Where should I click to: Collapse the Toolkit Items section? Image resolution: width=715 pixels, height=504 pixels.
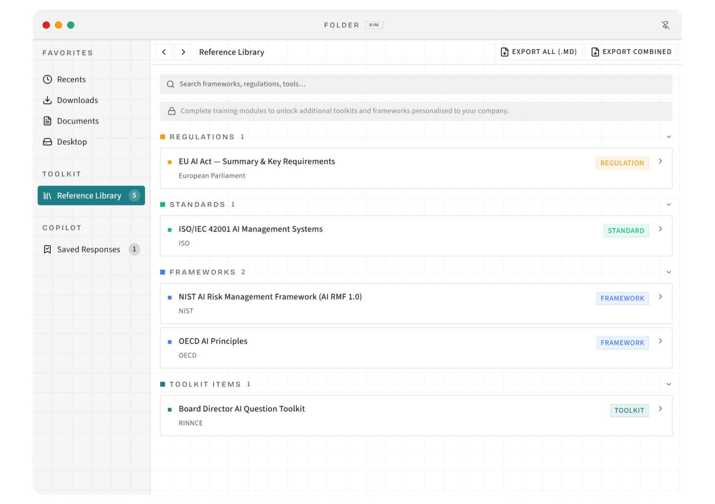[669, 384]
